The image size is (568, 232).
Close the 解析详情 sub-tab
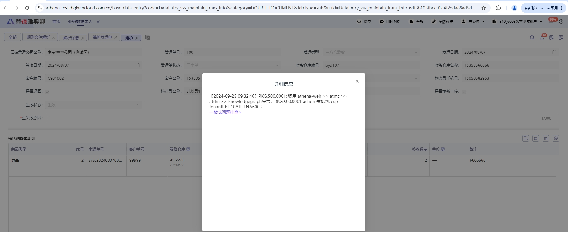tap(83, 38)
